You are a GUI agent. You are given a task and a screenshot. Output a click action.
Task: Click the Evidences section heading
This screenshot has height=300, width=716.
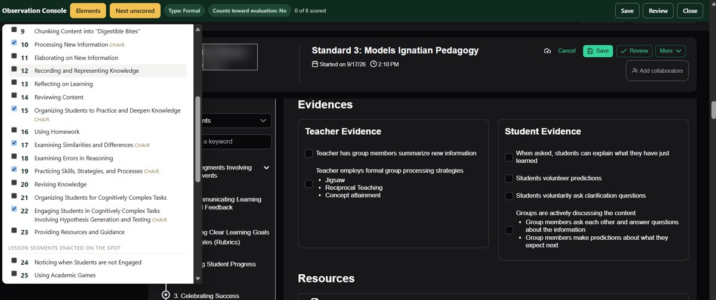click(325, 104)
